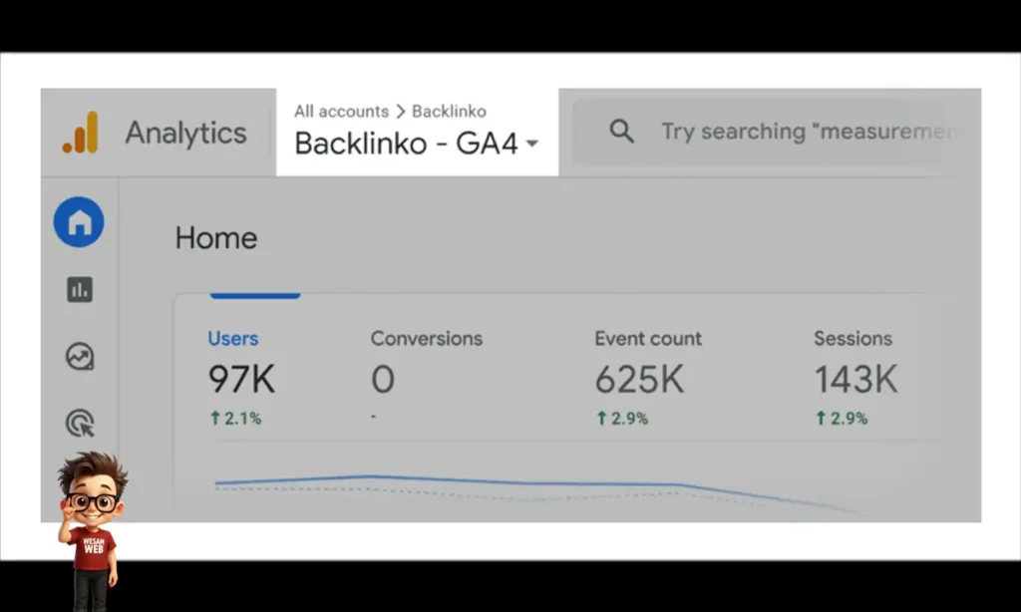Click the Wesam Web cartoon mascot
Image resolution: width=1021 pixels, height=612 pixels.
pos(92,528)
